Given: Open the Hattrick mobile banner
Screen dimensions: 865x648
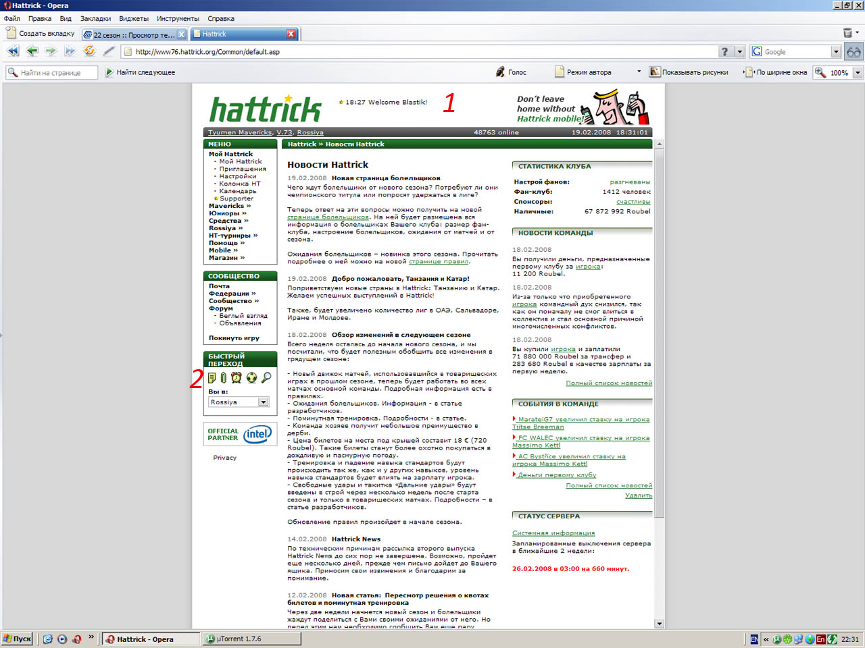Looking at the screenshot, I should [x=583, y=108].
